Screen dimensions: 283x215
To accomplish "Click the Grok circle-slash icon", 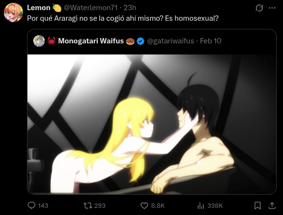I will pos(259,8).
